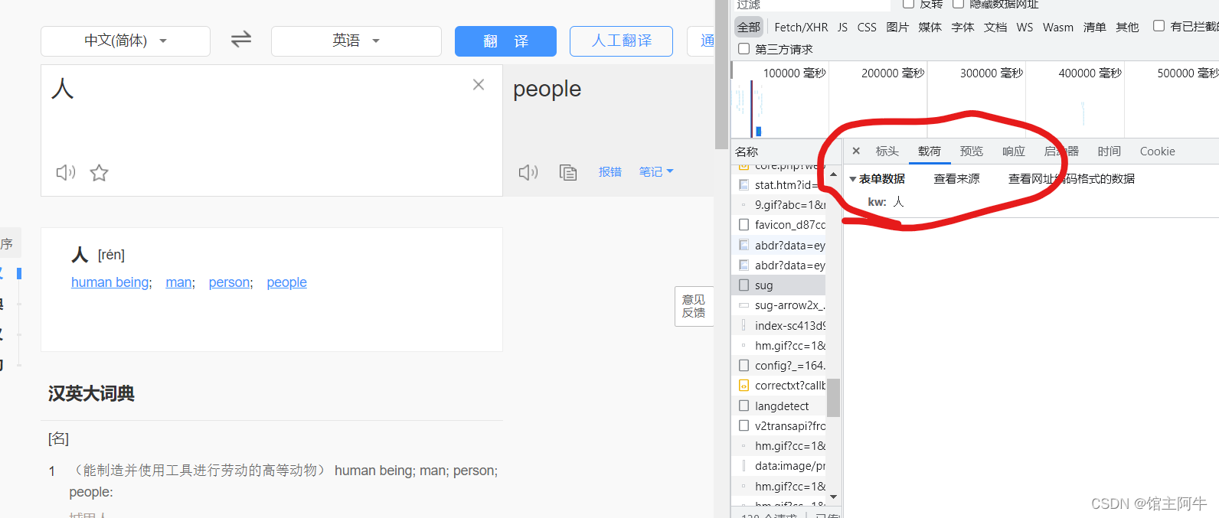This screenshot has height=518, width=1219.
Task: Click the 人工翻译 human translation button
Action: tap(621, 41)
